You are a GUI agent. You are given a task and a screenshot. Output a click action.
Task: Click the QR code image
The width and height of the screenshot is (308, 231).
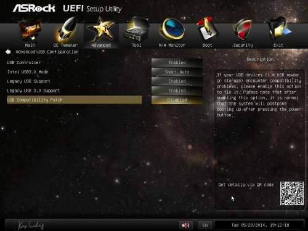point(292,193)
